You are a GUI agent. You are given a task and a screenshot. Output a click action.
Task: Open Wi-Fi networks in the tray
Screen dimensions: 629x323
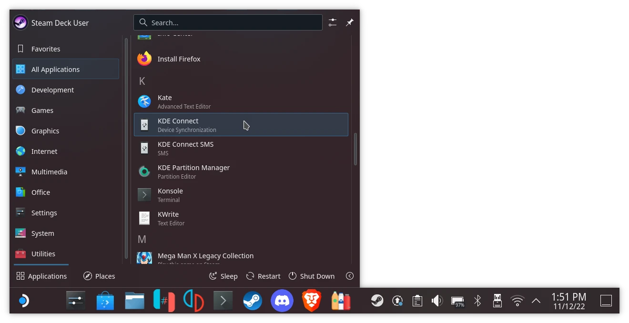[x=517, y=301]
